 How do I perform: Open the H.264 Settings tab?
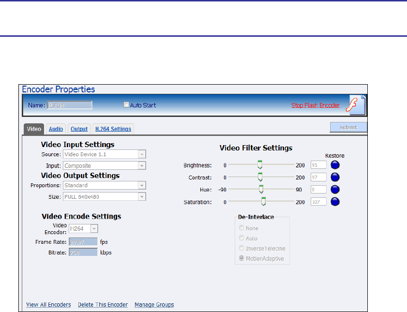113,129
